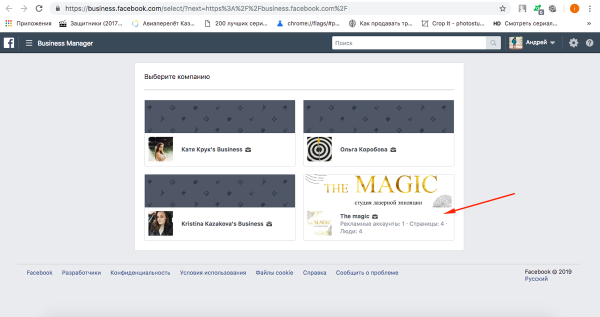Click the Facebook logo icon
Image resolution: width=600 pixels, height=317 pixels.
[9, 43]
